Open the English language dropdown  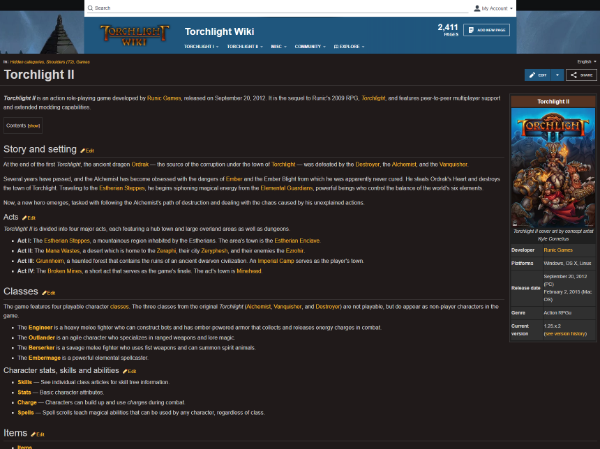coord(586,61)
